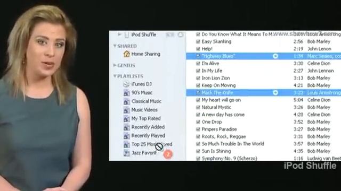This screenshot has width=341, height=191.
Task: Expand the iPod Shuffle device triangle
Action: coord(119,34)
